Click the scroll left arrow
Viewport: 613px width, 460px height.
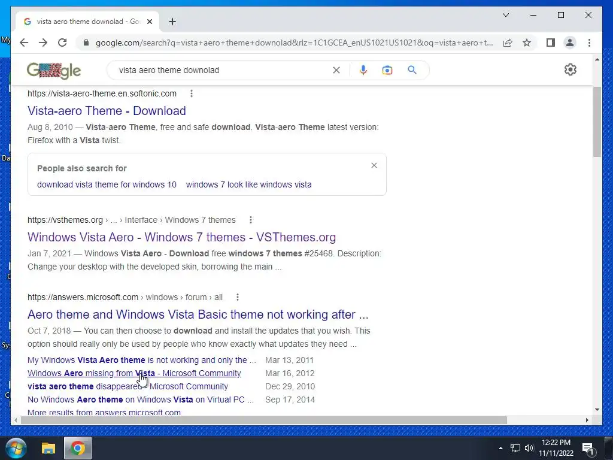16,420
